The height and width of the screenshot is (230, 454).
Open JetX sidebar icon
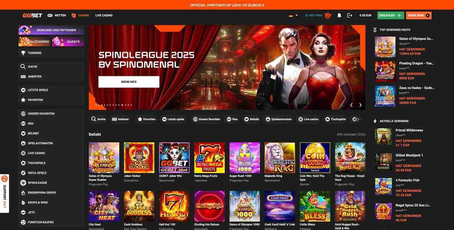tap(23, 212)
